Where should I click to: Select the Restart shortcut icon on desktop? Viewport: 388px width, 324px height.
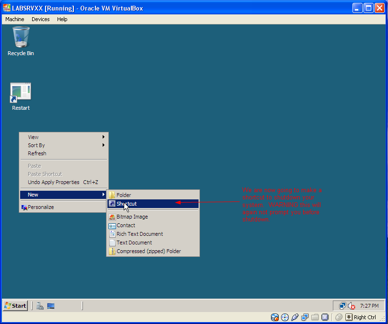[21, 96]
